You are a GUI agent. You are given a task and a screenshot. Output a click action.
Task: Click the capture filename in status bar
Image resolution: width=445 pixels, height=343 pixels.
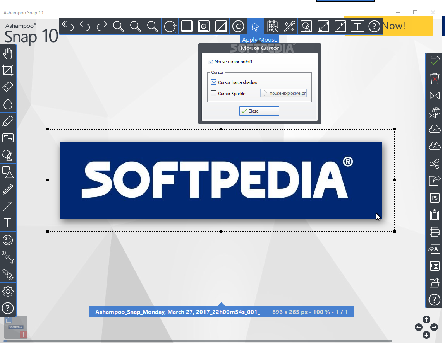pyautogui.click(x=178, y=312)
